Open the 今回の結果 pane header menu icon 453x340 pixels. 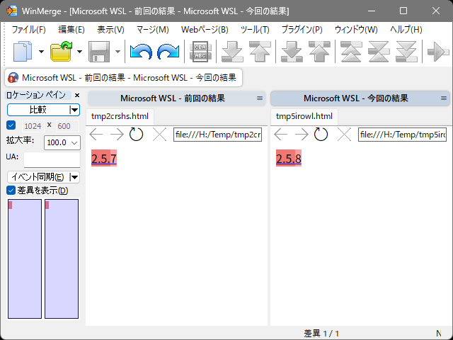coord(444,98)
